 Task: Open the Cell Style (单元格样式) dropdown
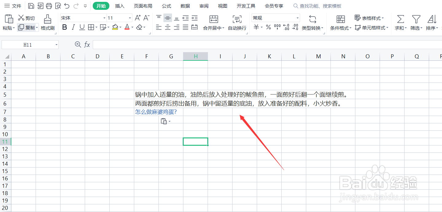tap(387, 28)
